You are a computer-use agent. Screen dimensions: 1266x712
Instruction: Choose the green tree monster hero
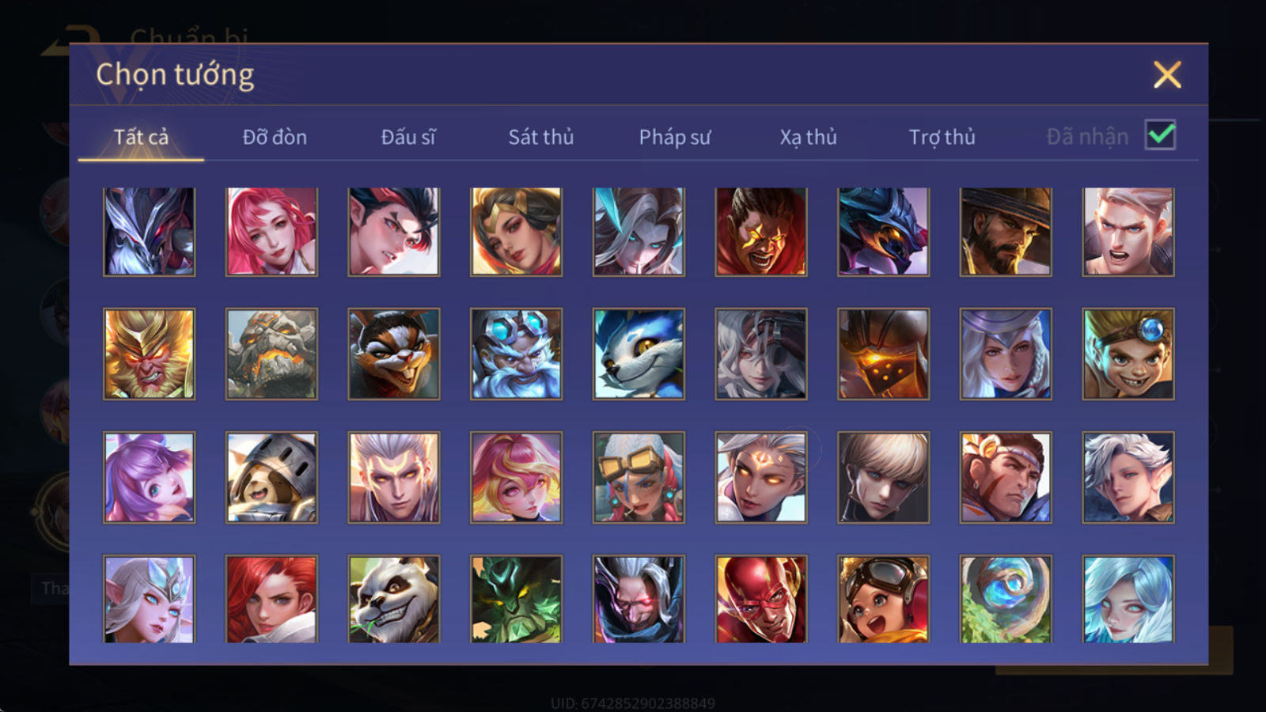point(516,599)
